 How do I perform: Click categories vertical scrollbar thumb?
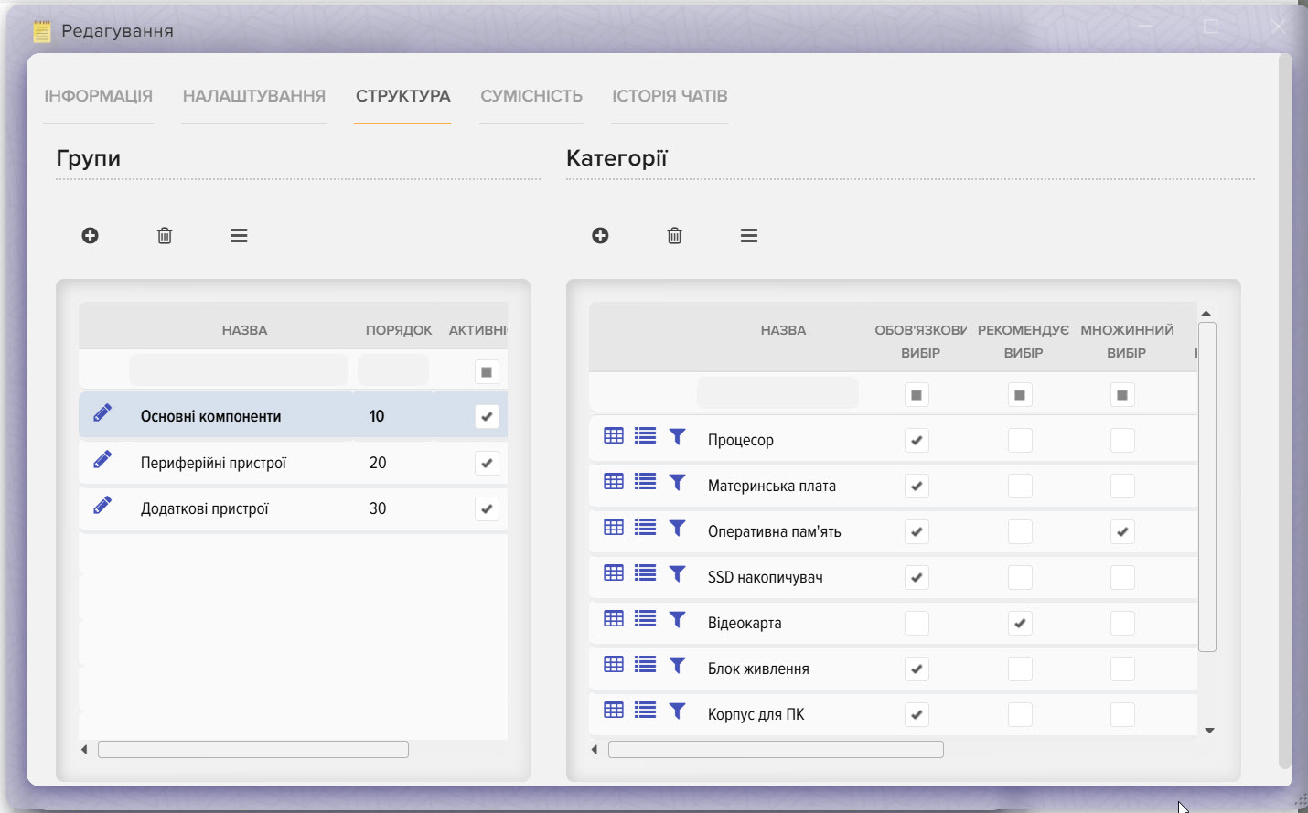(1207, 487)
